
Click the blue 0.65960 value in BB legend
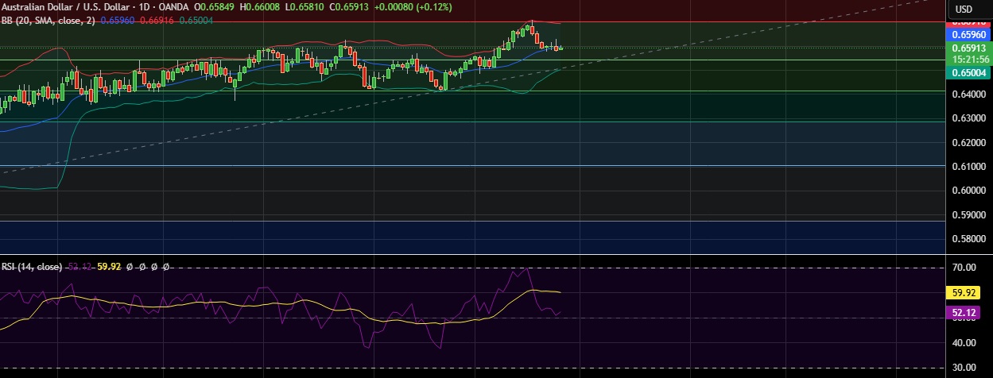pos(118,21)
